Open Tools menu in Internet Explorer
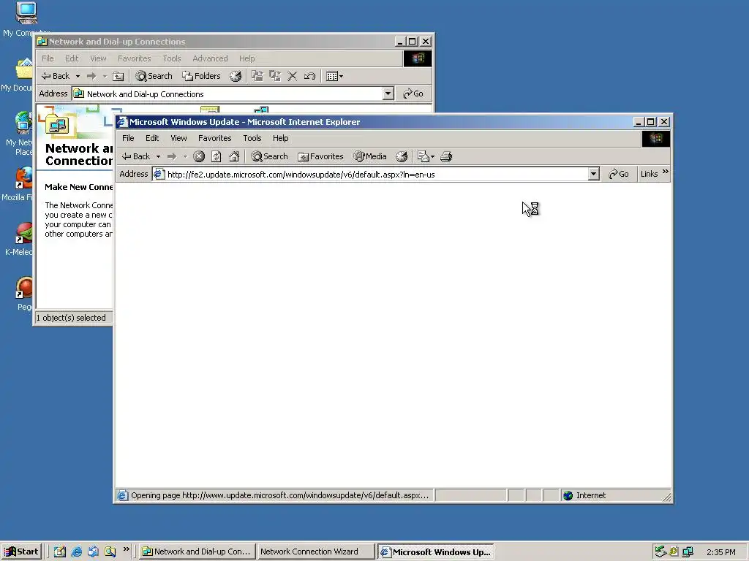 pyautogui.click(x=252, y=138)
